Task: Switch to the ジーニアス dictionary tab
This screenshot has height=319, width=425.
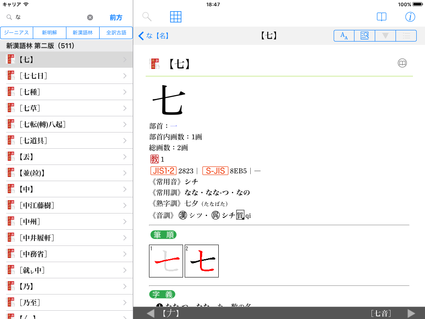Action: click(17, 33)
